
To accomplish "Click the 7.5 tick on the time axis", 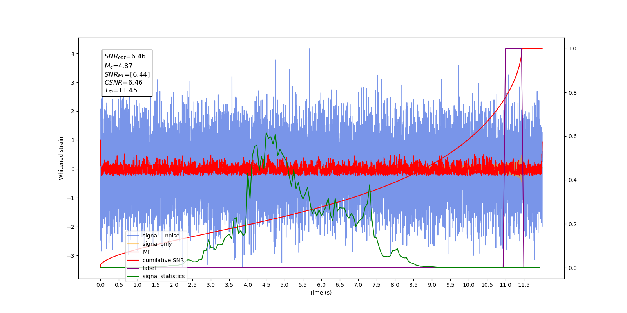I will pyautogui.click(x=377, y=285).
